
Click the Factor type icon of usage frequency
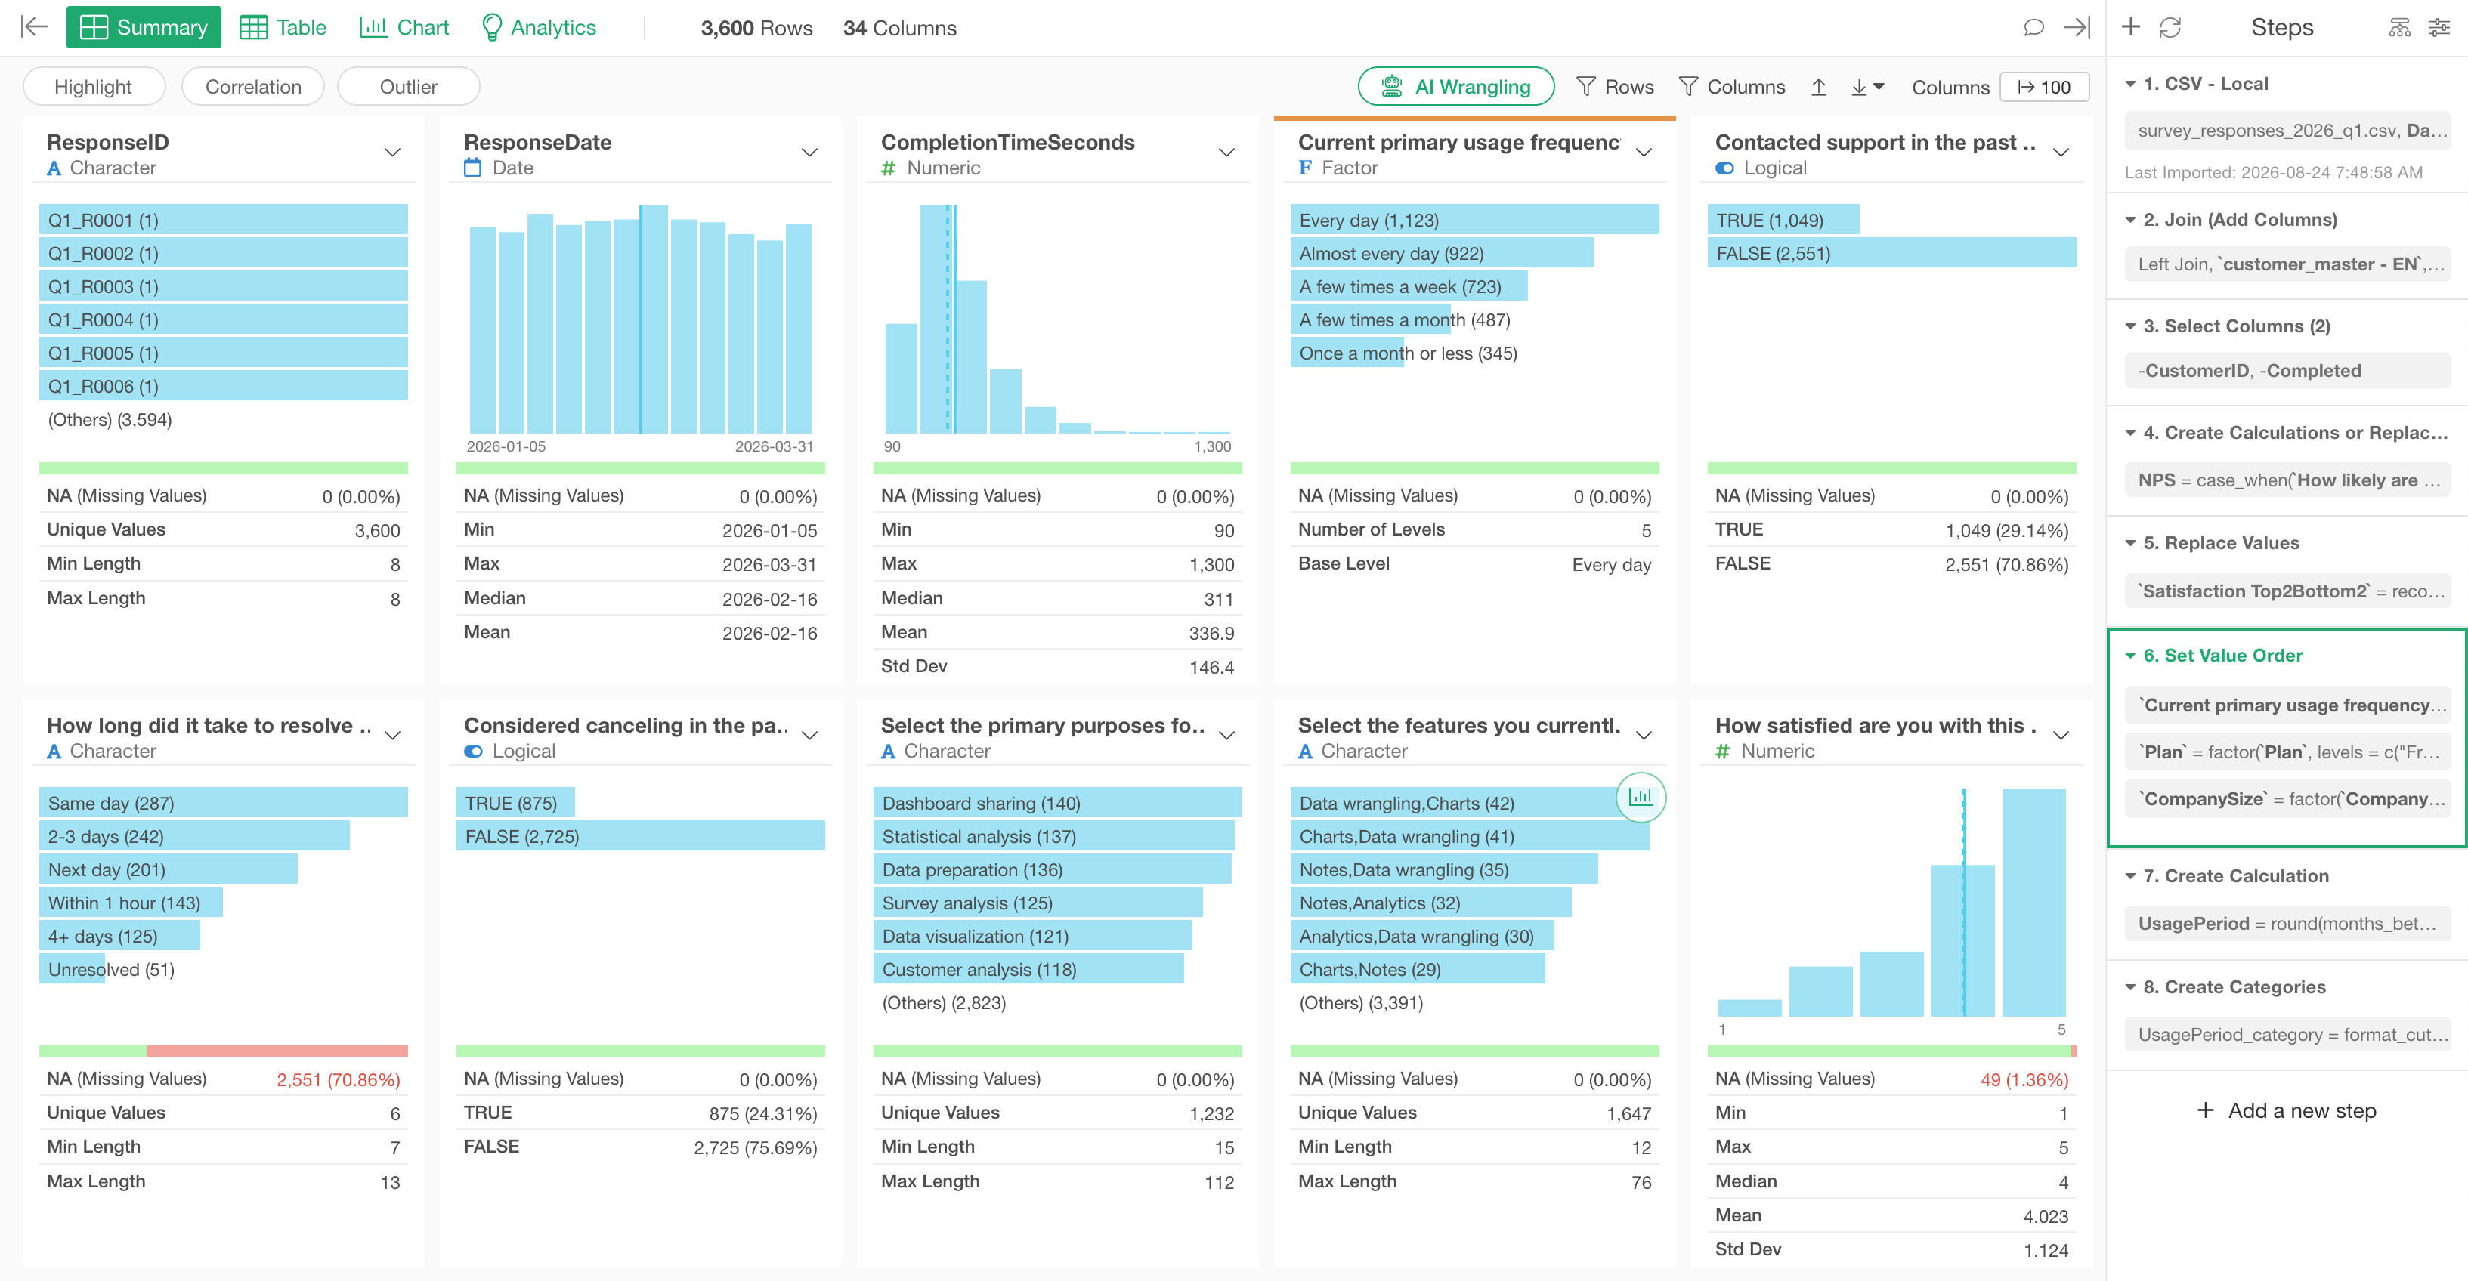click(x=1305, y=168)
